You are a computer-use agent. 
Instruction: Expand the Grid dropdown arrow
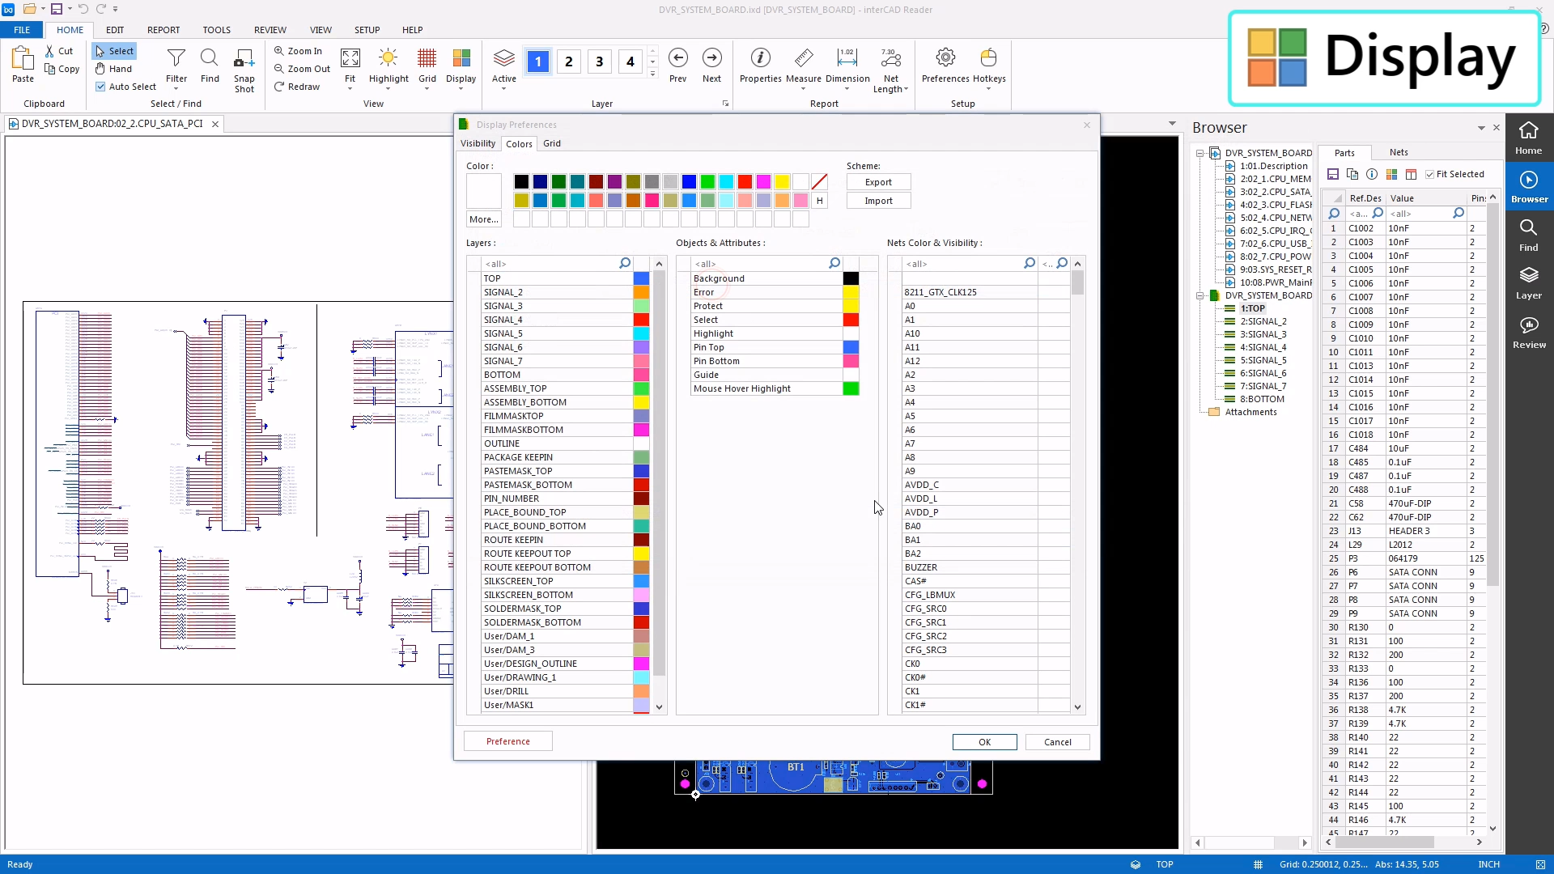[427, 89]
